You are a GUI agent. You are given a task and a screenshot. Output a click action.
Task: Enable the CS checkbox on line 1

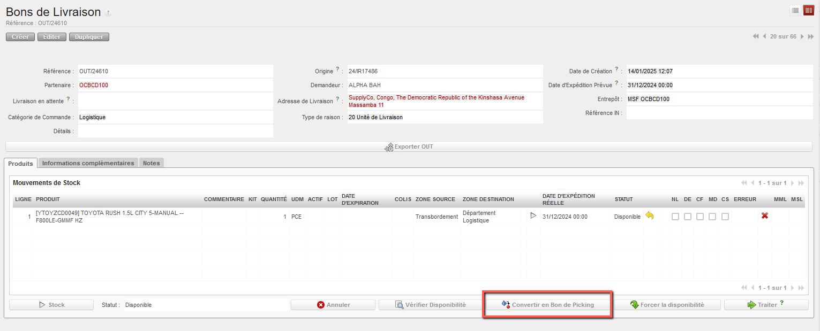coord(725,217)
